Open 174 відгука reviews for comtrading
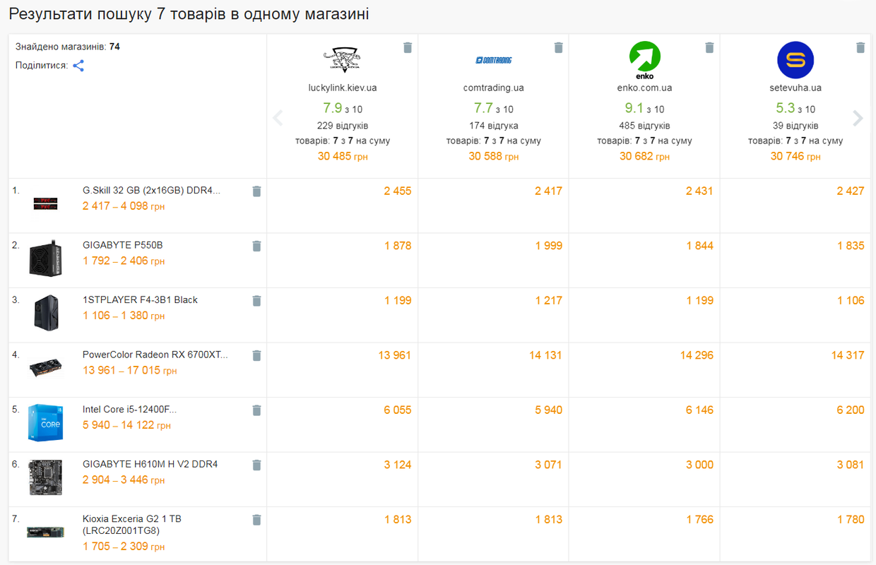The image size is (876, 565). point(494,126)
